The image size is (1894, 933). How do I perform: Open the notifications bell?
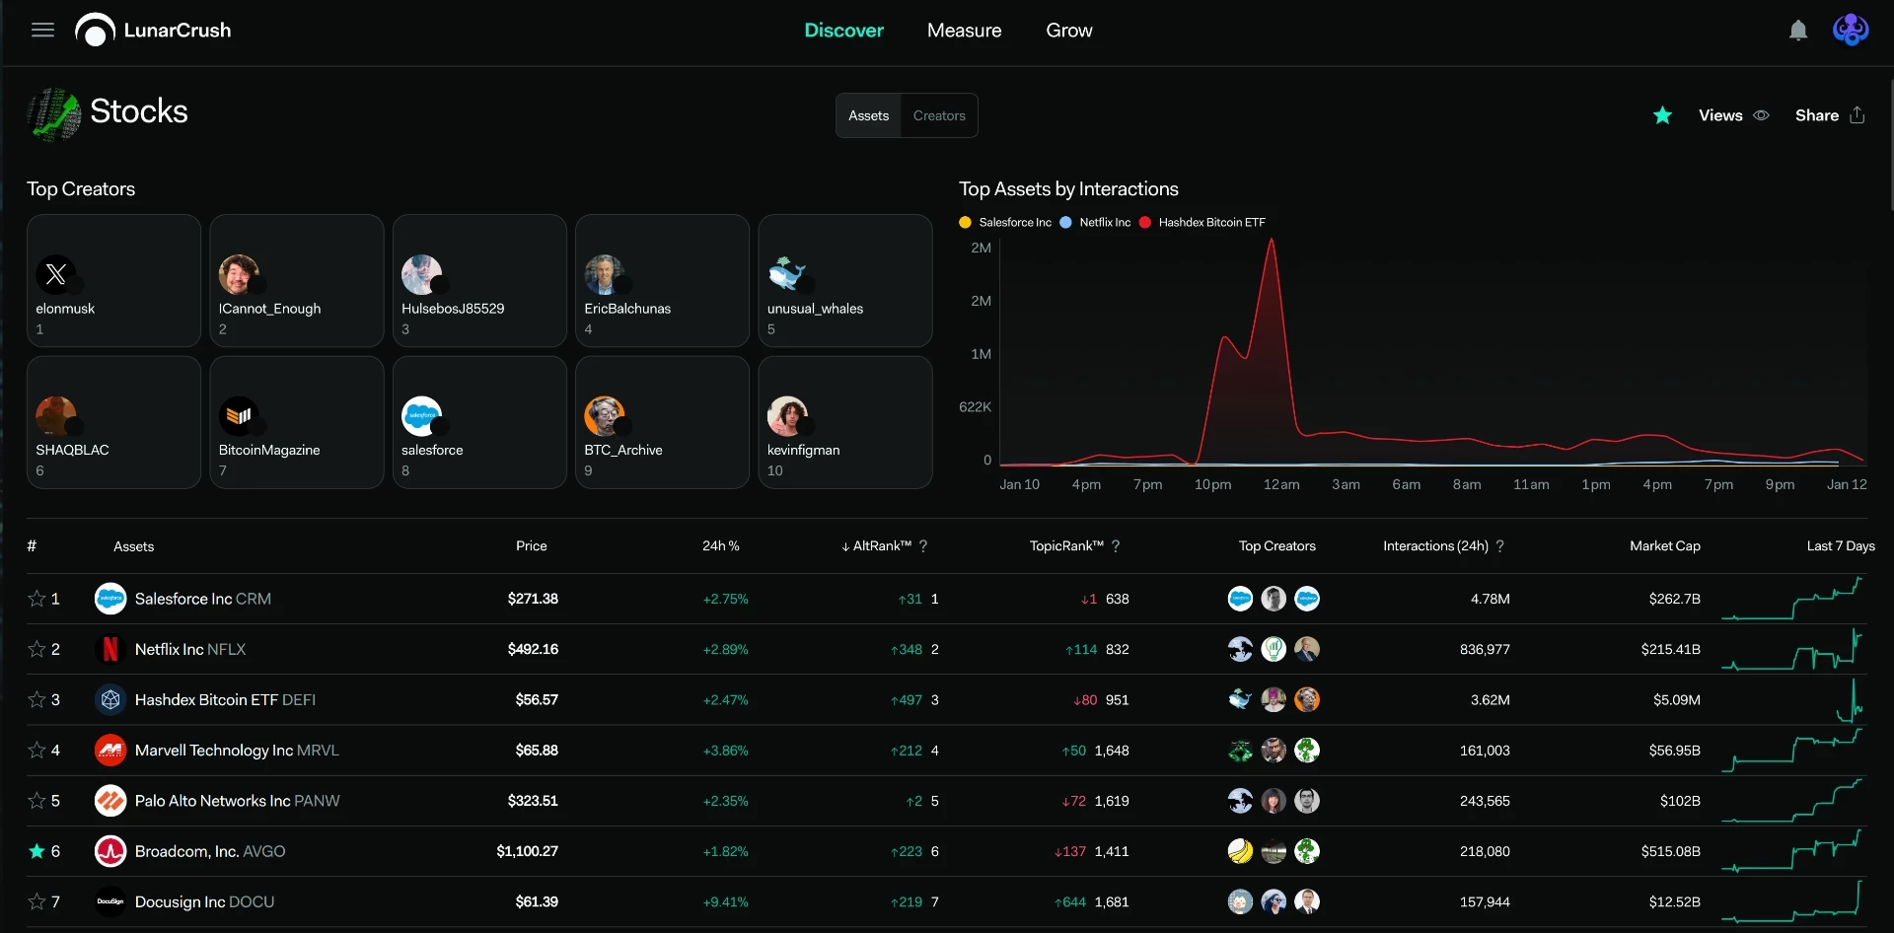pyautogui.click(x=1798, y=31)
